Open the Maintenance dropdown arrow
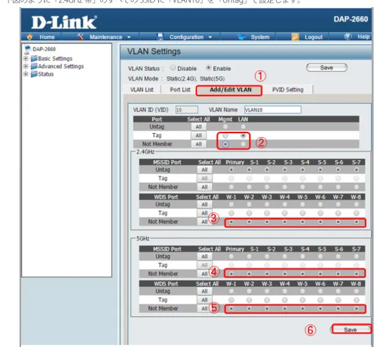 click(x=129, y=37)
